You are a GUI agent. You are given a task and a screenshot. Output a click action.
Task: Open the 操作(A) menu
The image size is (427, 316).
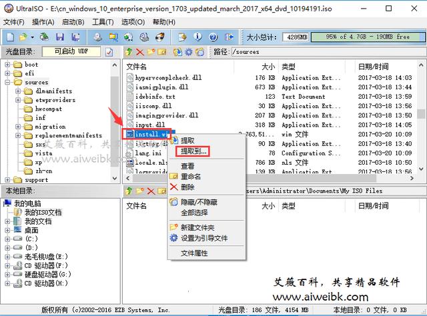pos(43,22)
